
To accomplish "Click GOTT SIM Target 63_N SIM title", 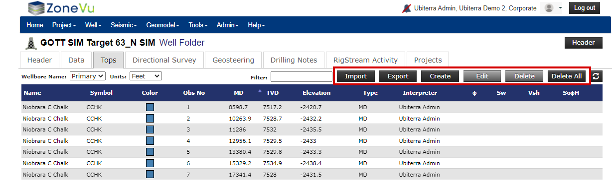I will click(x=98, y=43).
